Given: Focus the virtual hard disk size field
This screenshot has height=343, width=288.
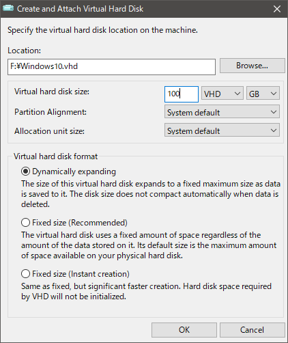Looking at the screenshot, I should point(182,94).
